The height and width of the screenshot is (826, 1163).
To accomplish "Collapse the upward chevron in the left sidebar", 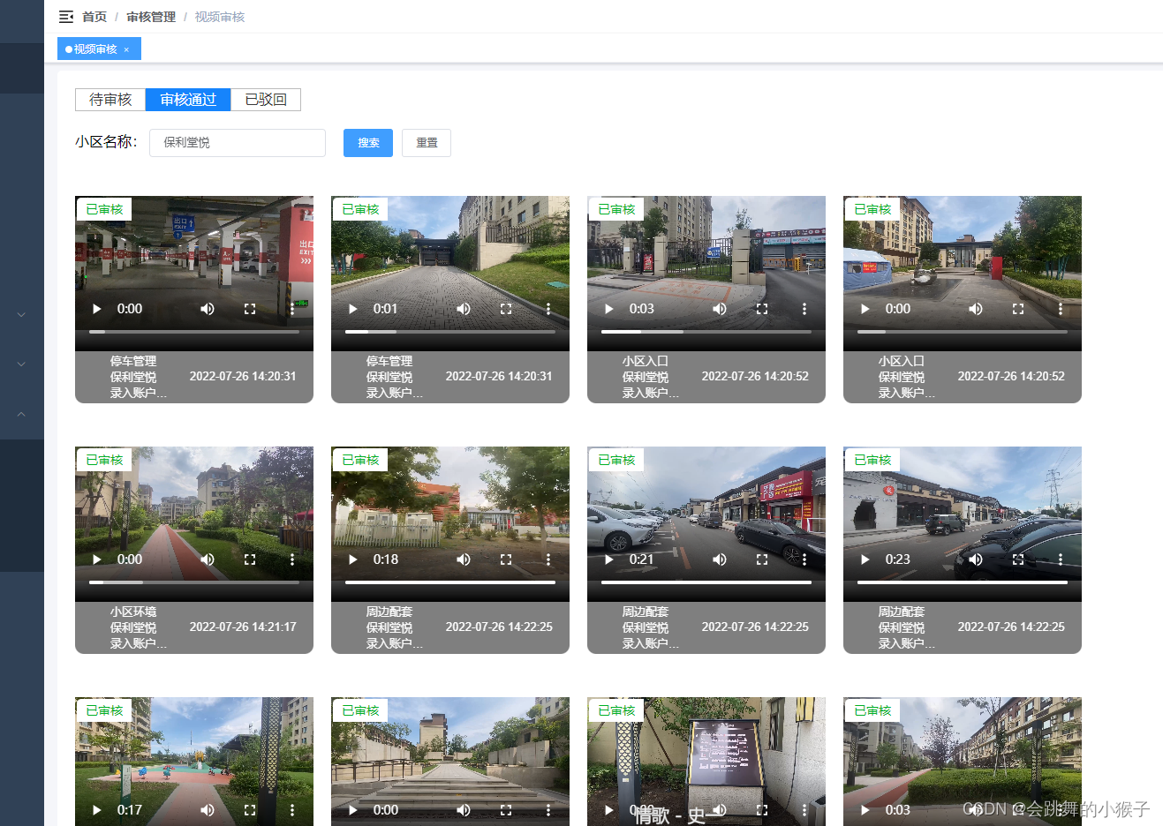I will tap(21, 414).
